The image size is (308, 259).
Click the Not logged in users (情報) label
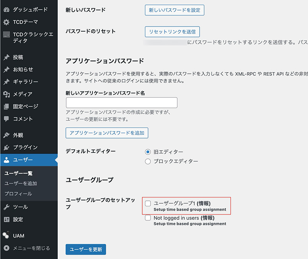tap(184, 218)
